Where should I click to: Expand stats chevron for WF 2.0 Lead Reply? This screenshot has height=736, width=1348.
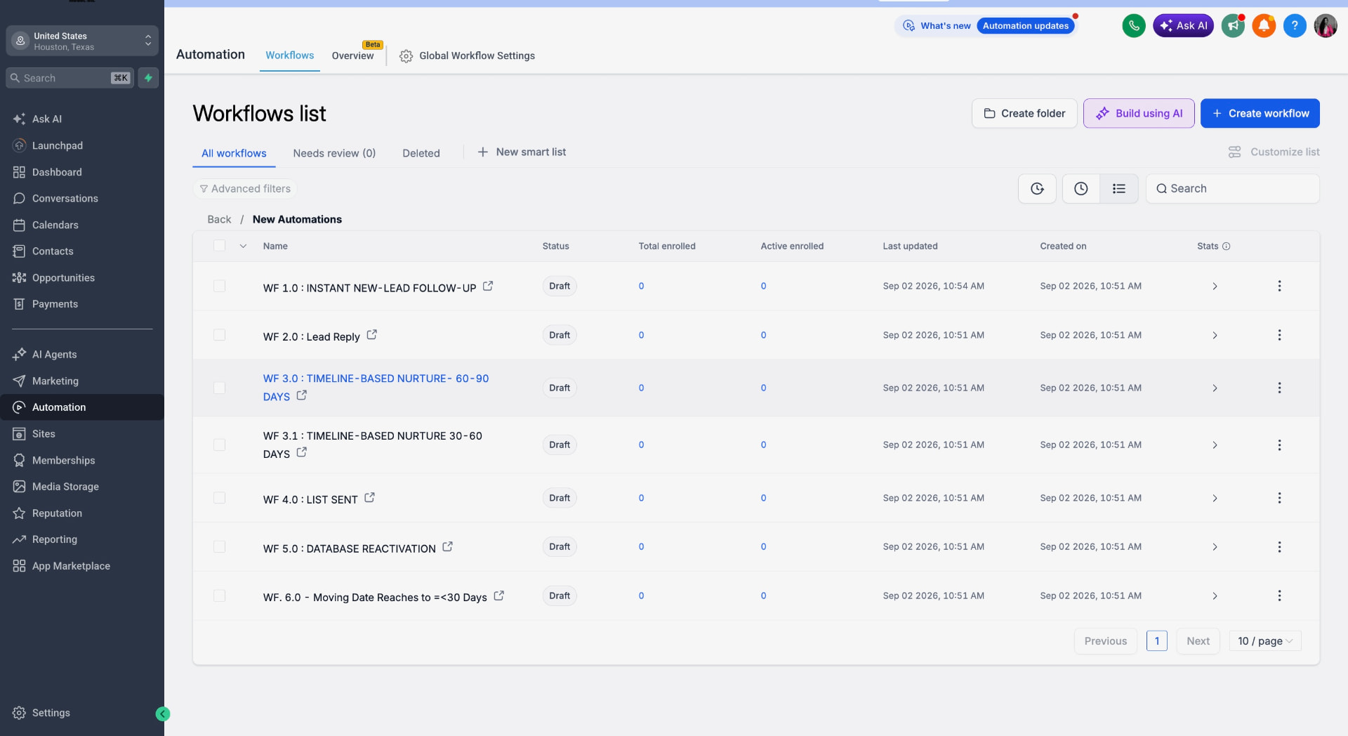tap(1215, 335)
